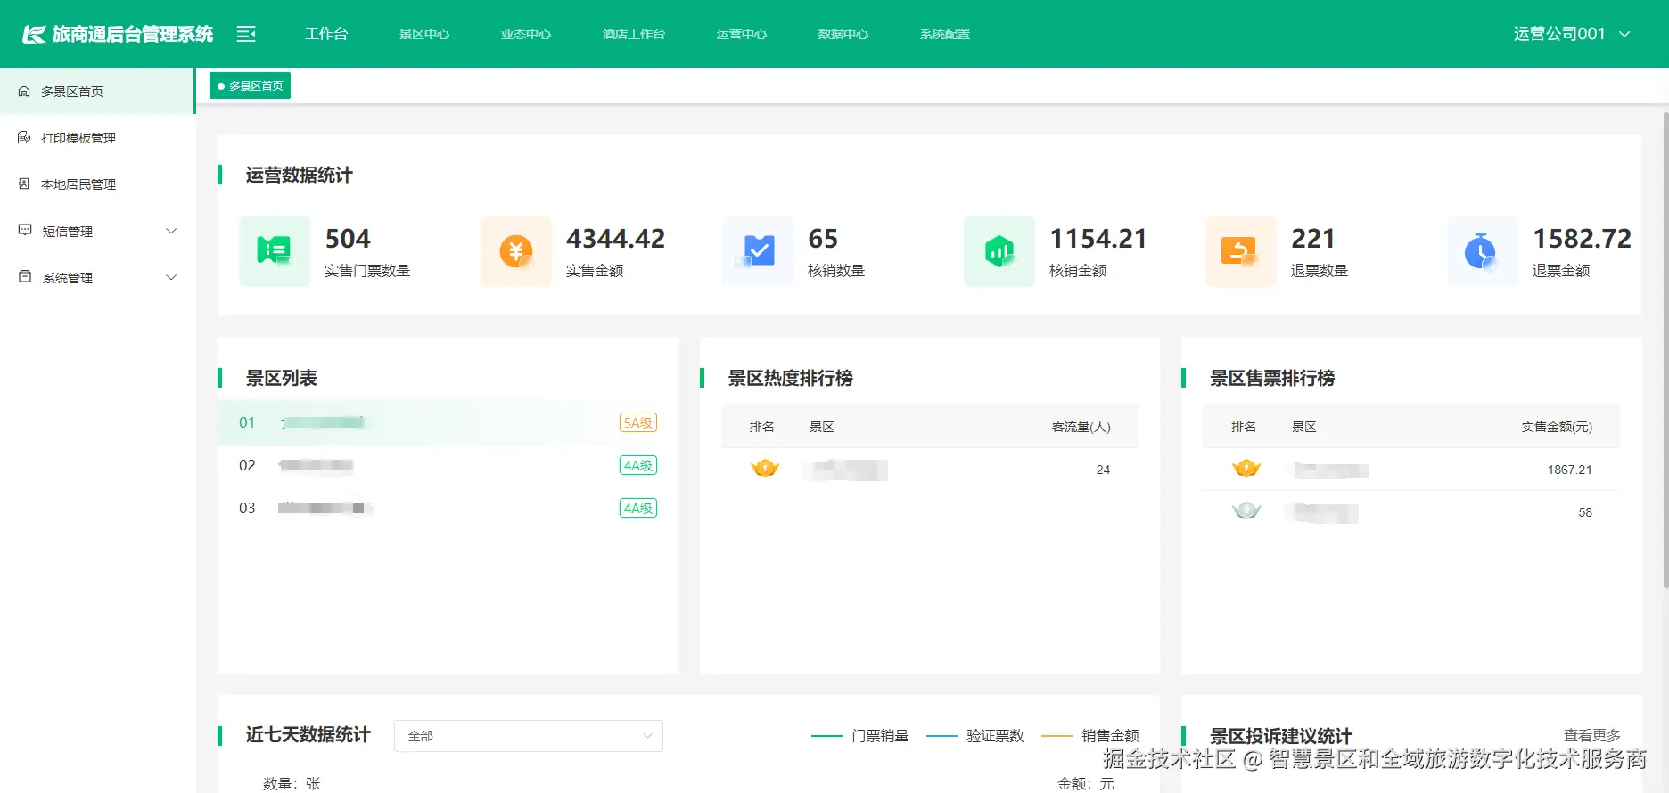Open the 全部 scenic area filter dropdown

click(x=529, y=736)
